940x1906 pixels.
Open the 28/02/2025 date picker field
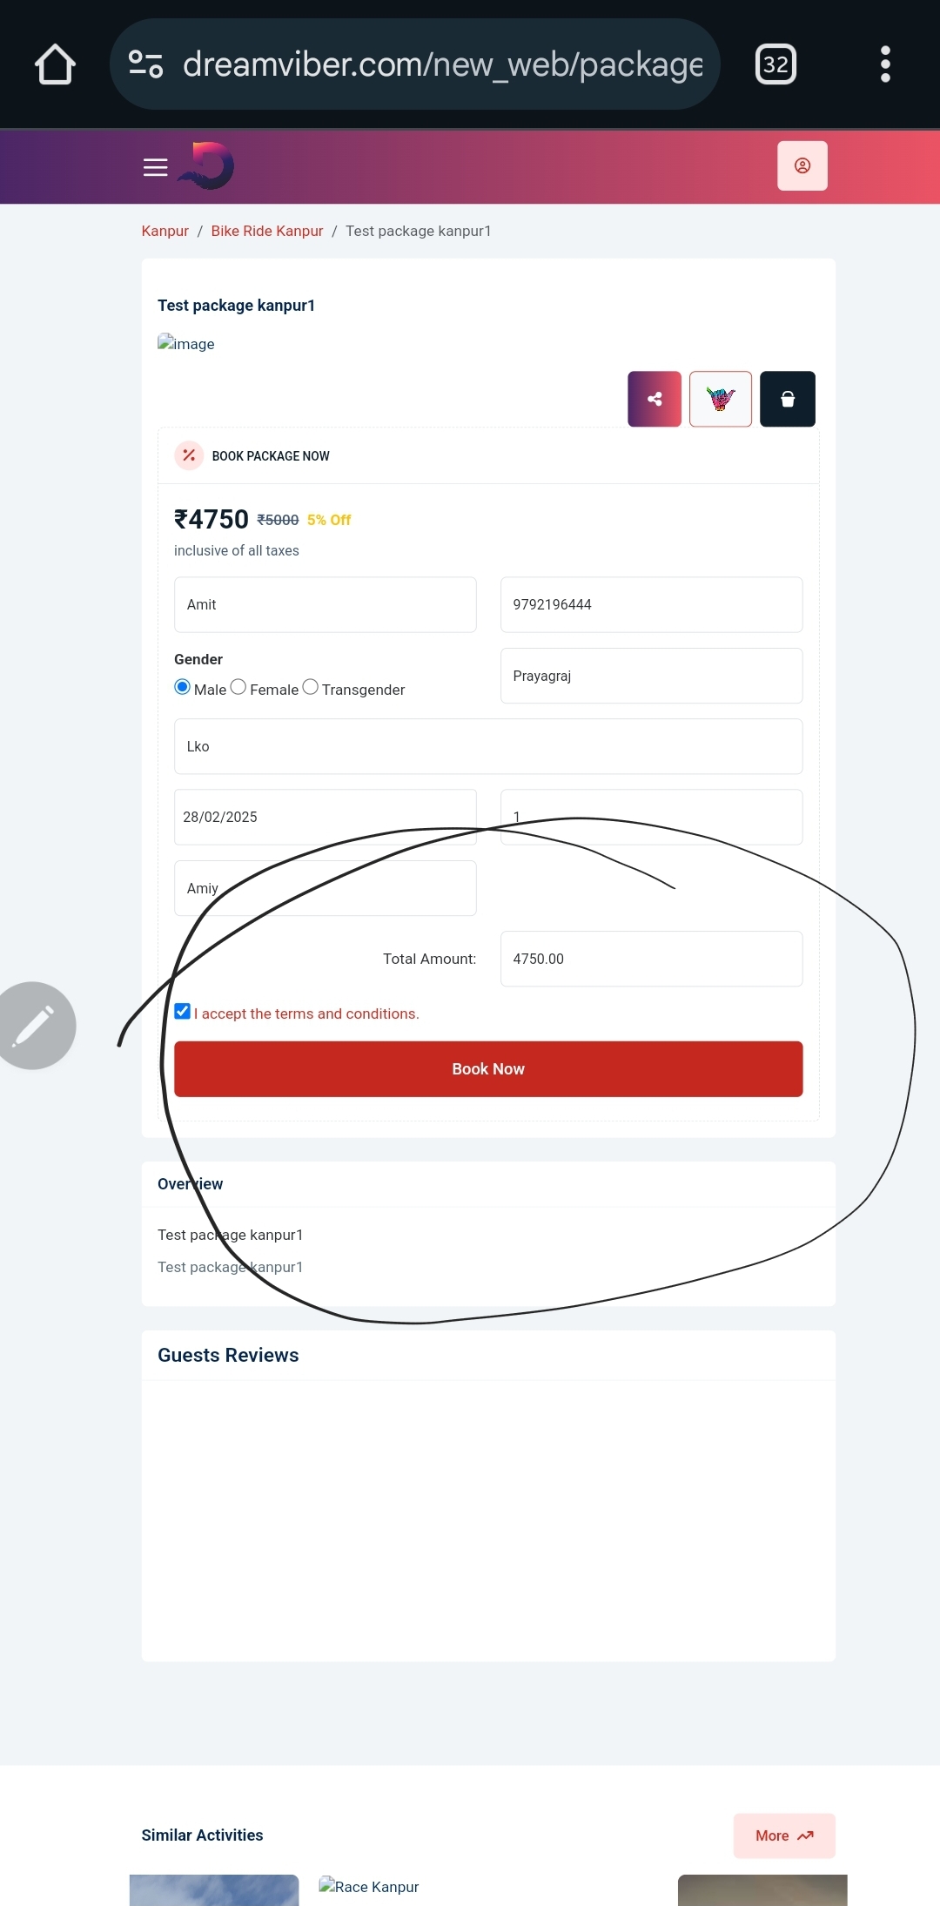point(326,817)
